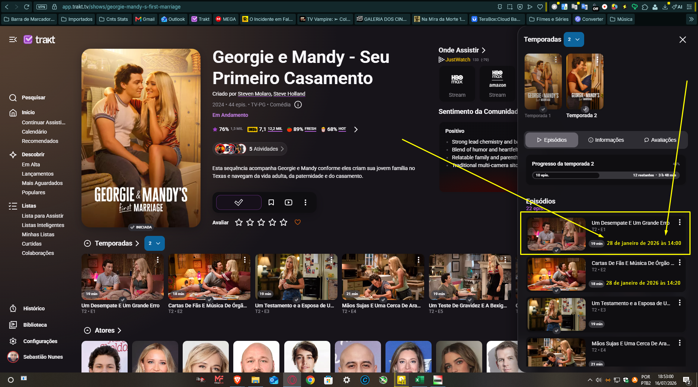
Task: Toggle watched check on Temporada 1 poster
Action: tap(543, 109)
